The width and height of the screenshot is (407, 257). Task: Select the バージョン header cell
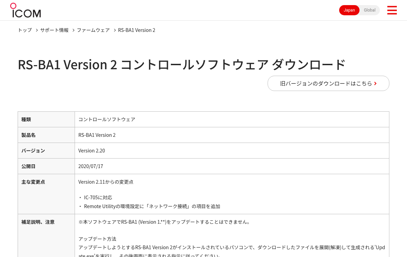(x=46, y=151)
